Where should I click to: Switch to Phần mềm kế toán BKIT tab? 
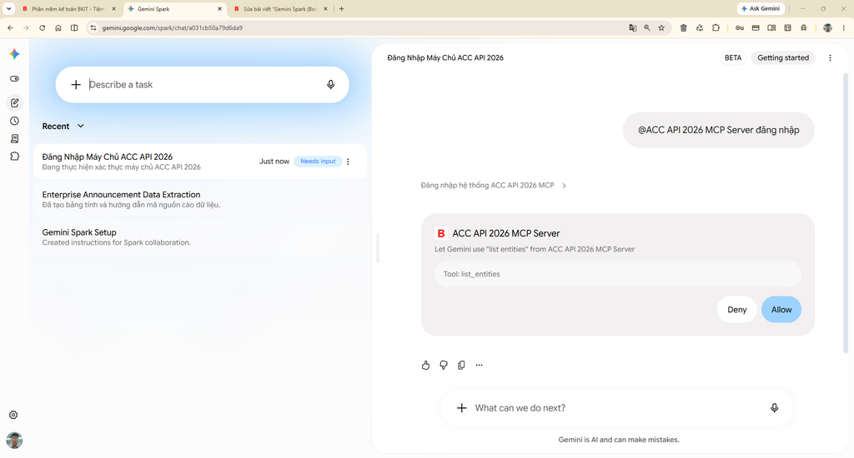pos(68,8)
